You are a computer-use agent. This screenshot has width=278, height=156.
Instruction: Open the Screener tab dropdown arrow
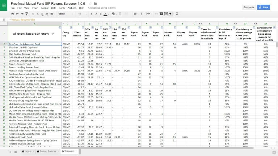click(76, 151)
